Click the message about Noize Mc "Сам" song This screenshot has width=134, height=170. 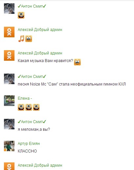click(72, 84)
